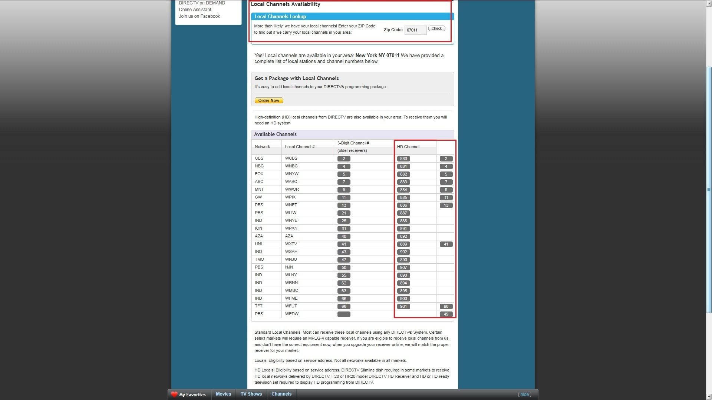
Task: Click the WNBC local channel cell
Action: pyautogui.click(x=308, y=166)
